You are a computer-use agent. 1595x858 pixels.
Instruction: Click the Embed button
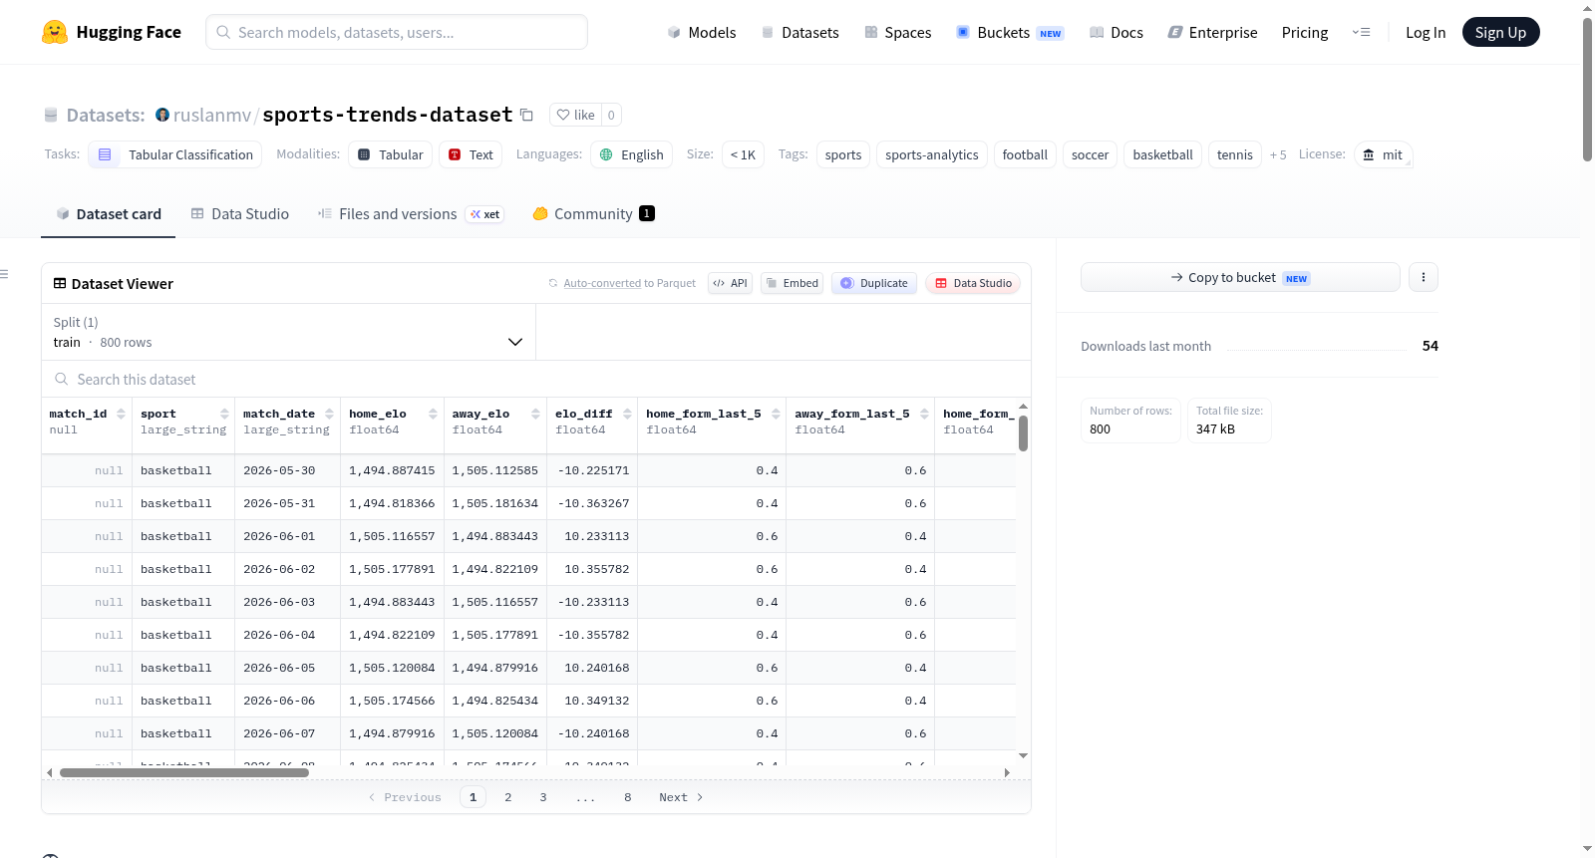(x=791, y=283)
